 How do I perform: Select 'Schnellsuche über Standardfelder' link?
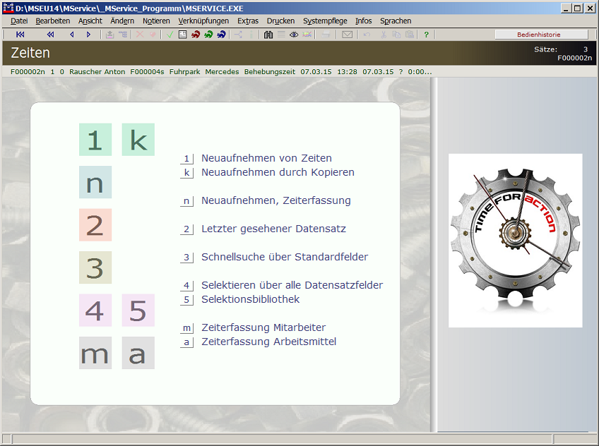[x=284, y=257]
